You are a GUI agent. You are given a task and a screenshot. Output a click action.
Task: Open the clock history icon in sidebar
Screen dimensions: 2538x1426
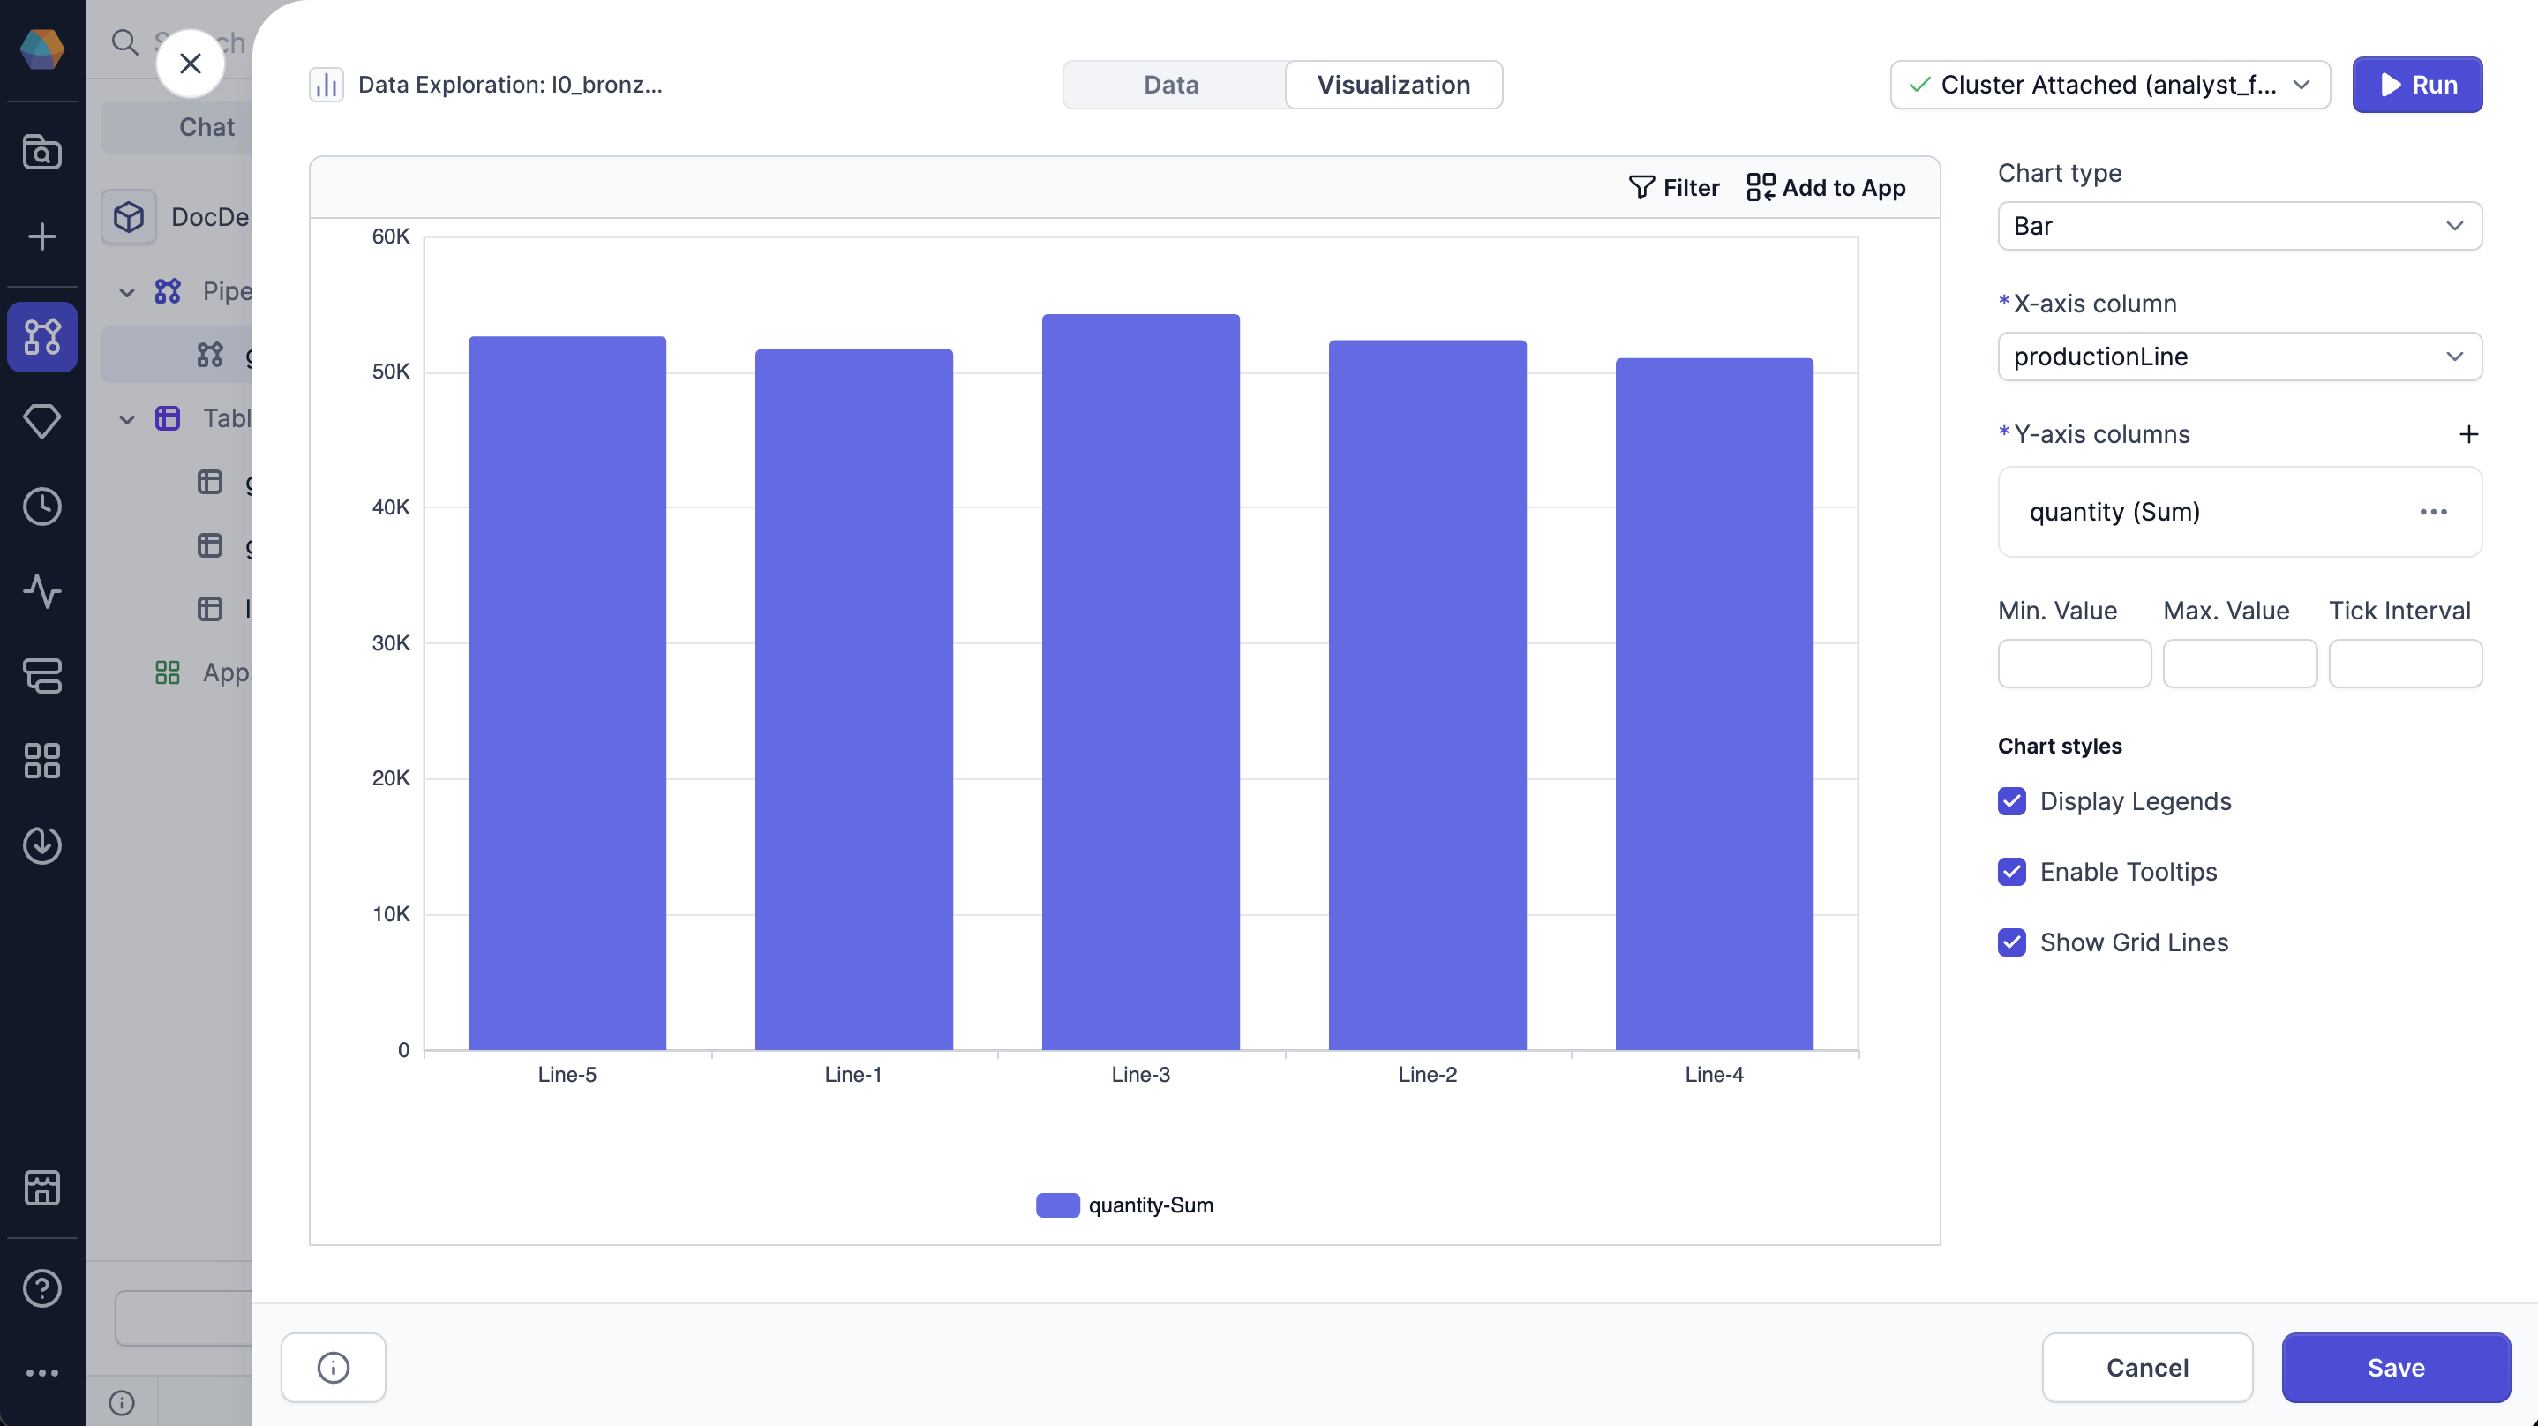coord(42,507)
